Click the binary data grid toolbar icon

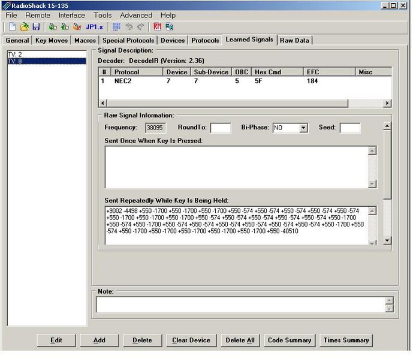117,27
